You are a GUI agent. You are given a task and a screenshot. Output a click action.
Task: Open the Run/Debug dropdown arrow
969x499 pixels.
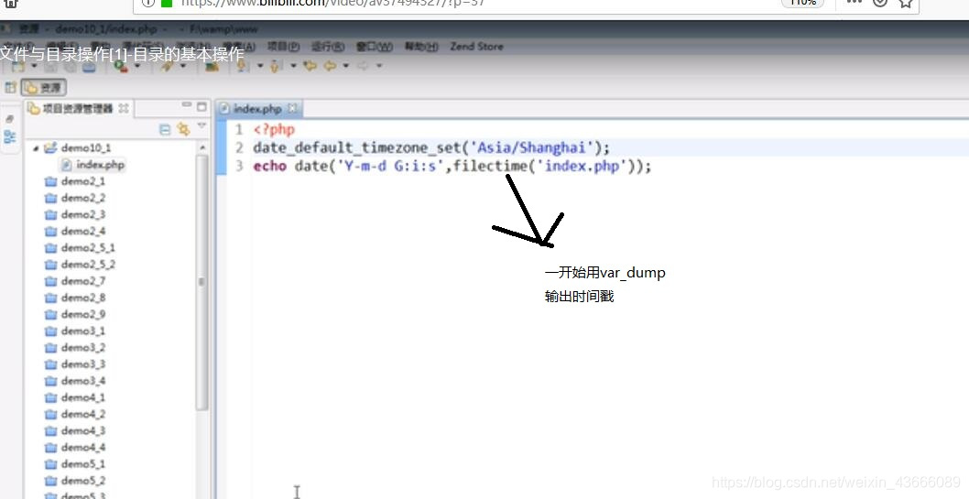(x=137, y=65)
